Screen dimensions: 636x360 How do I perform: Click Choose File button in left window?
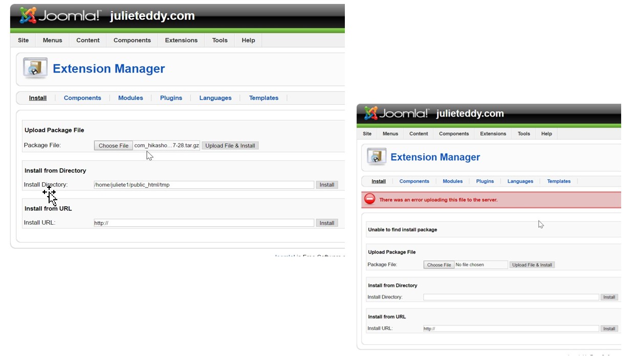point(114,146)
